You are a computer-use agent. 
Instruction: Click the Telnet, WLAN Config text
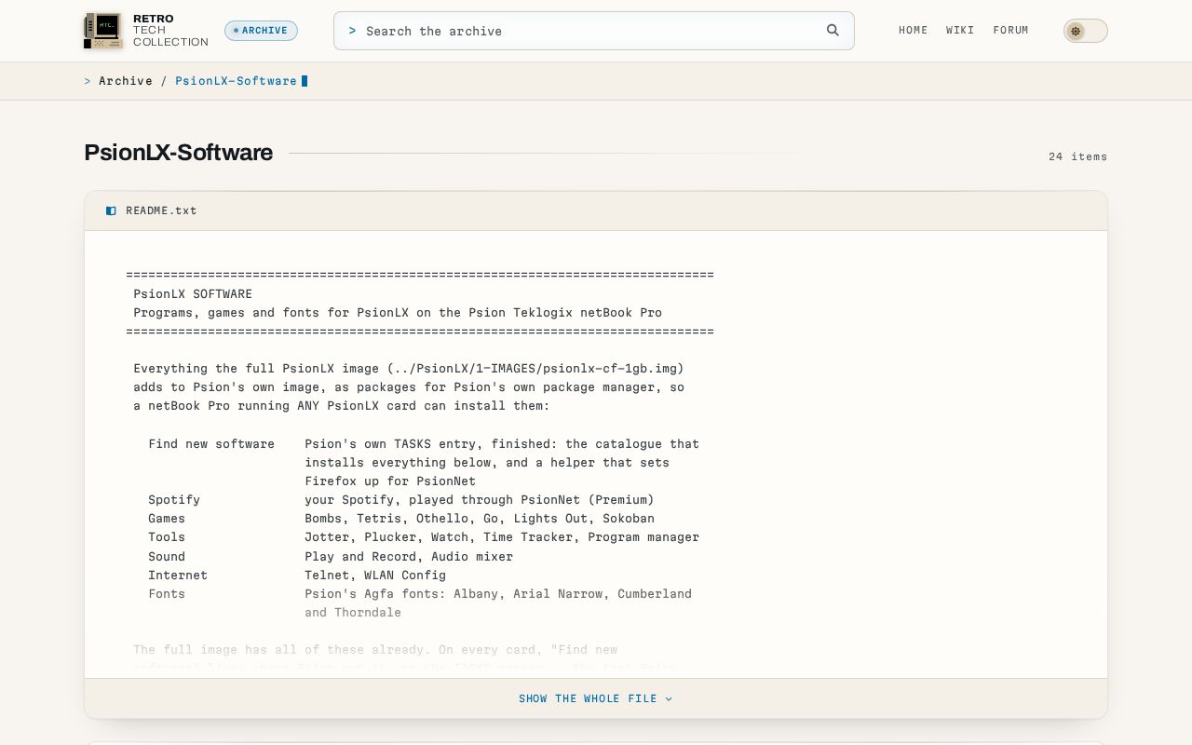[375, 576]
